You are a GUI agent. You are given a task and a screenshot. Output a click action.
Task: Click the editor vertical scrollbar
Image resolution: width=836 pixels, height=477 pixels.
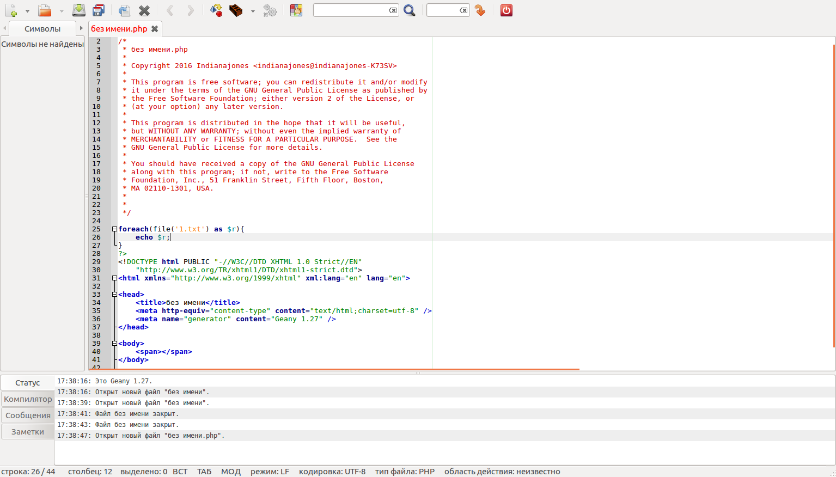point(834,195)
